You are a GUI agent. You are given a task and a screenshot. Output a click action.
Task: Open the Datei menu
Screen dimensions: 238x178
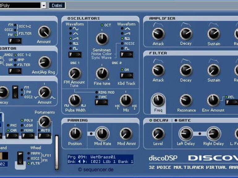(57, 6)
